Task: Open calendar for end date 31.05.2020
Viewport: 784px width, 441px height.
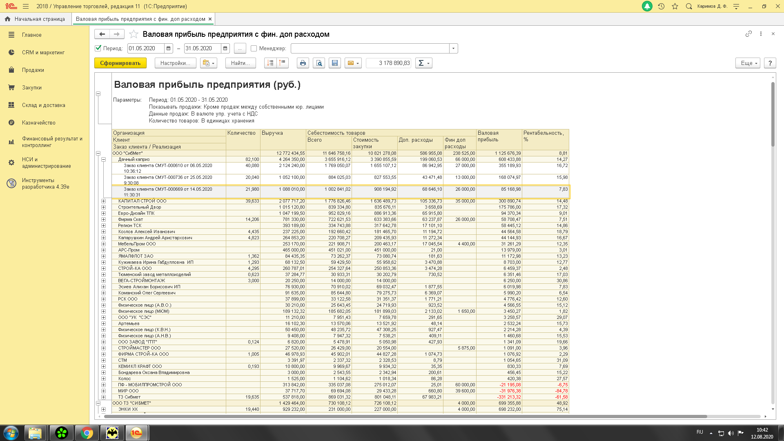Action: coord(225,49)
